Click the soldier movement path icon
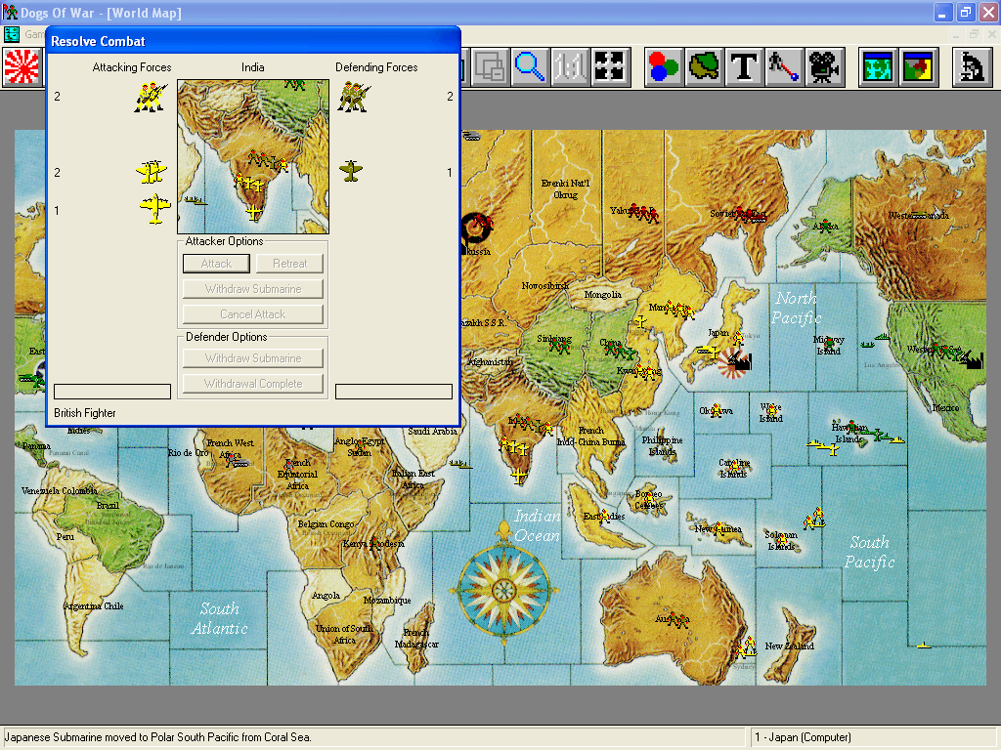The width and height of the screenshot is (1001, 750). pos(784,66)
